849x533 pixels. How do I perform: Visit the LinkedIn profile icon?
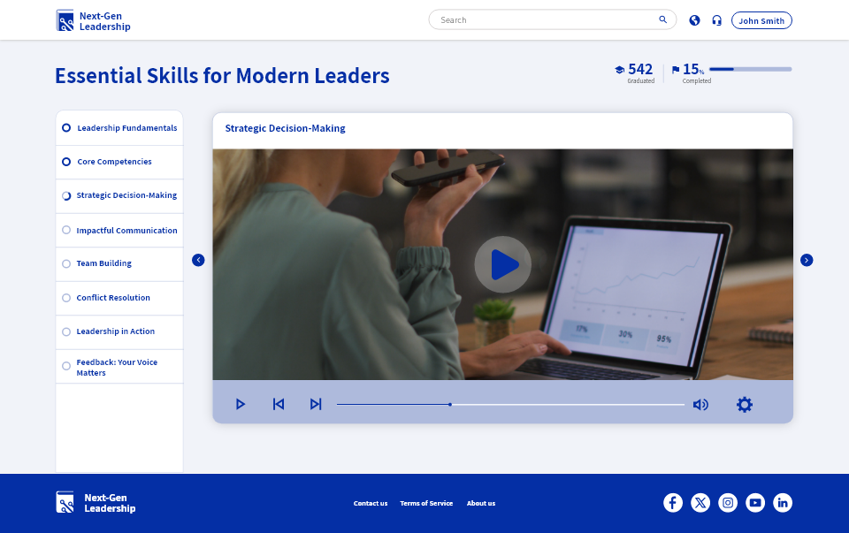[783, 503]
